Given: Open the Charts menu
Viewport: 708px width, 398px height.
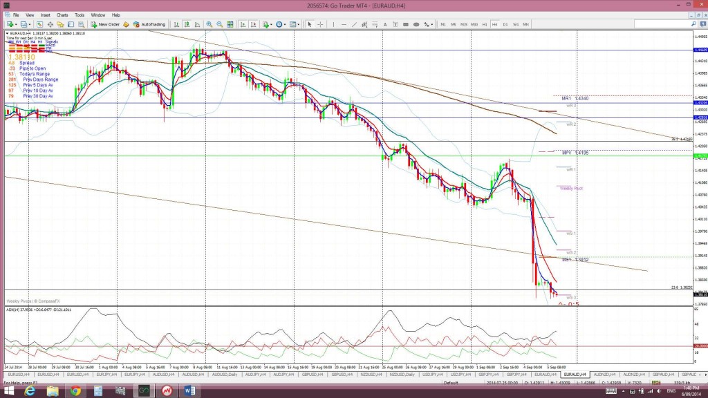Looking at the screenshot, I should pyautogui.click(x=62, y=15).
